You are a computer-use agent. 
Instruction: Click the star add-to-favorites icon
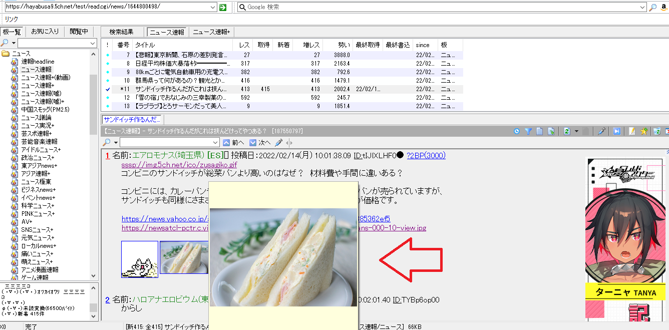[644, 131]
